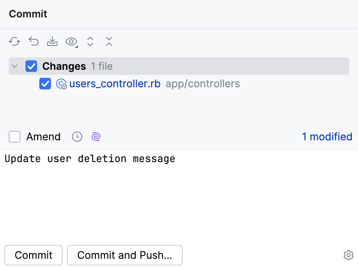Rollback changes using the undo arrow icon
This screenshot has width=358, height=269.
tap(33, 41)
